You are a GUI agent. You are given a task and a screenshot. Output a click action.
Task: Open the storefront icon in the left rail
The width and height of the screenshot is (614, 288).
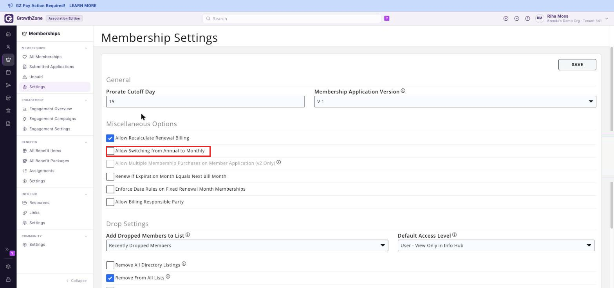pos(8,98)
